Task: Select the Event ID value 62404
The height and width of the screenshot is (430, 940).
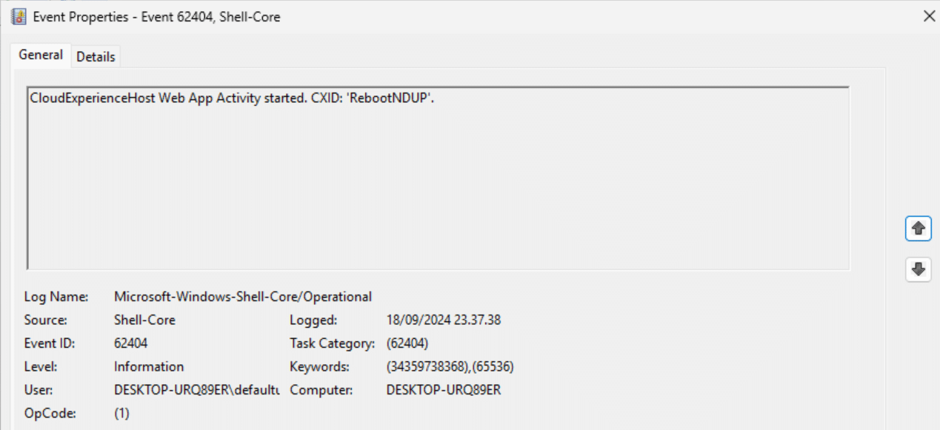Action: (x=130, y=343)
